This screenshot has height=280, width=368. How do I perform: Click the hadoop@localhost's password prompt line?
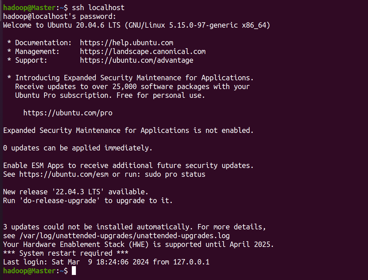(x=60, y=17)
